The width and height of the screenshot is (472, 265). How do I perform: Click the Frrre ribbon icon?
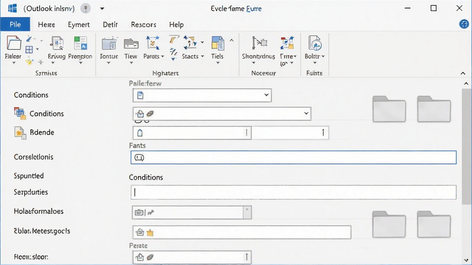(x=287, y=43)
